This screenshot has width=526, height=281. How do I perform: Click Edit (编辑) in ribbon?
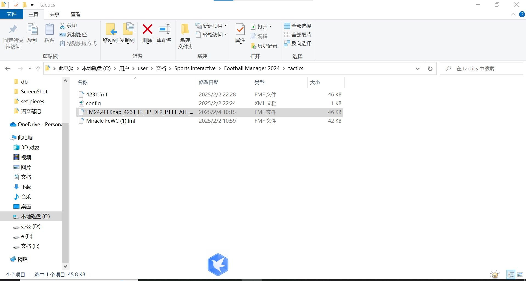coord(259,36)
